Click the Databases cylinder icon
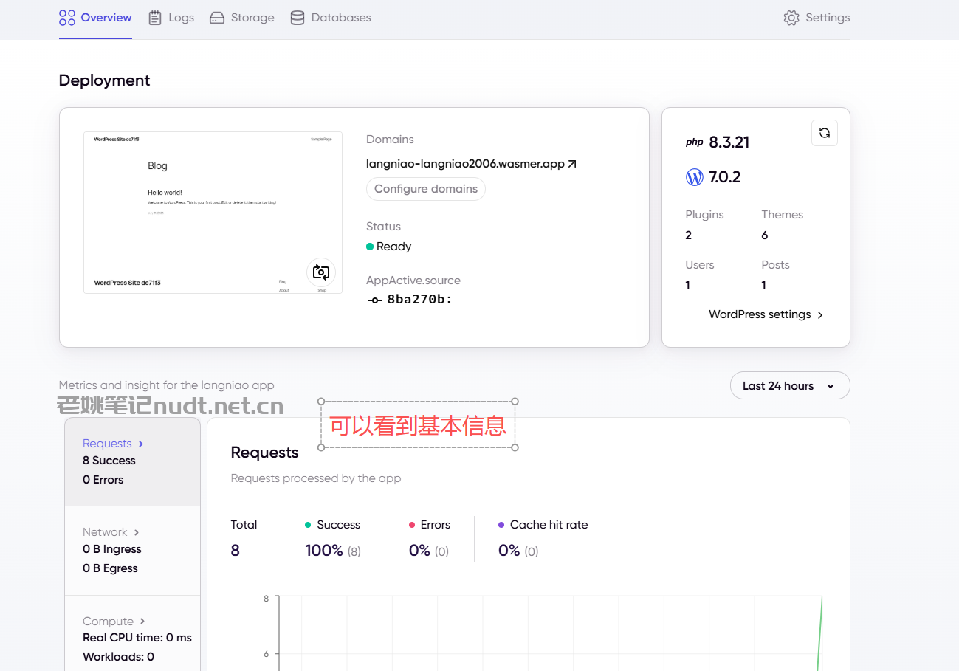 298,18
